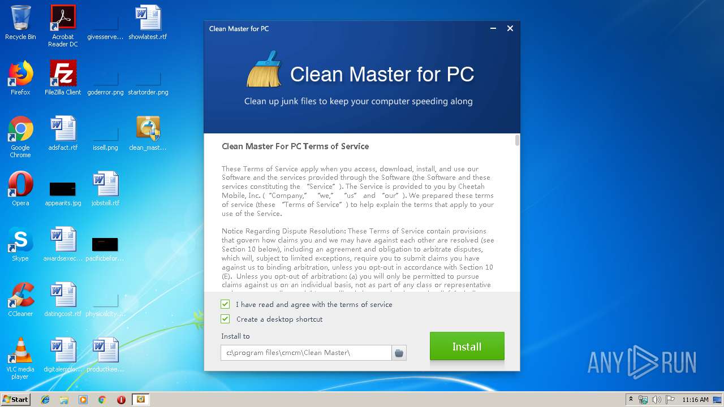Open Acrobat Reader DC desktop shortcut
The image size is (724, 407).
click(63, 27)
